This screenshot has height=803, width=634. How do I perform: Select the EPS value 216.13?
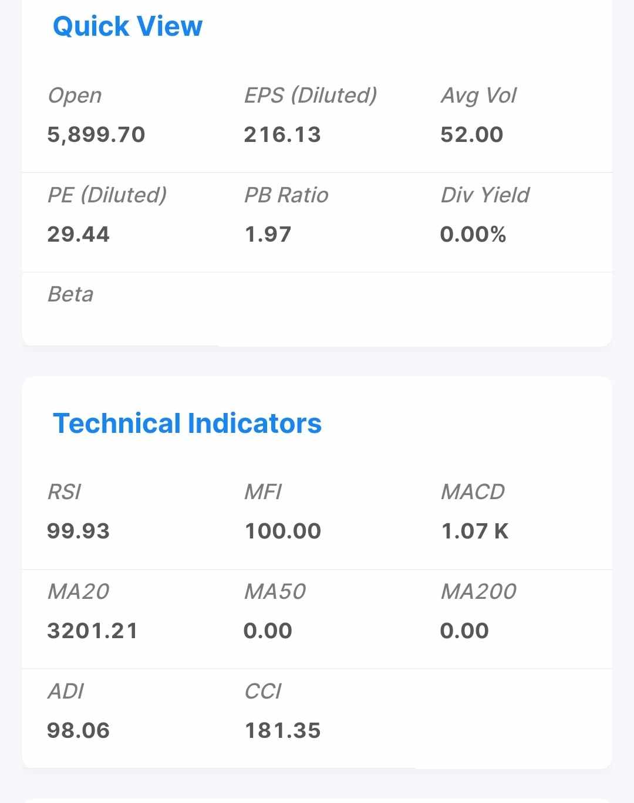[282, 135]
